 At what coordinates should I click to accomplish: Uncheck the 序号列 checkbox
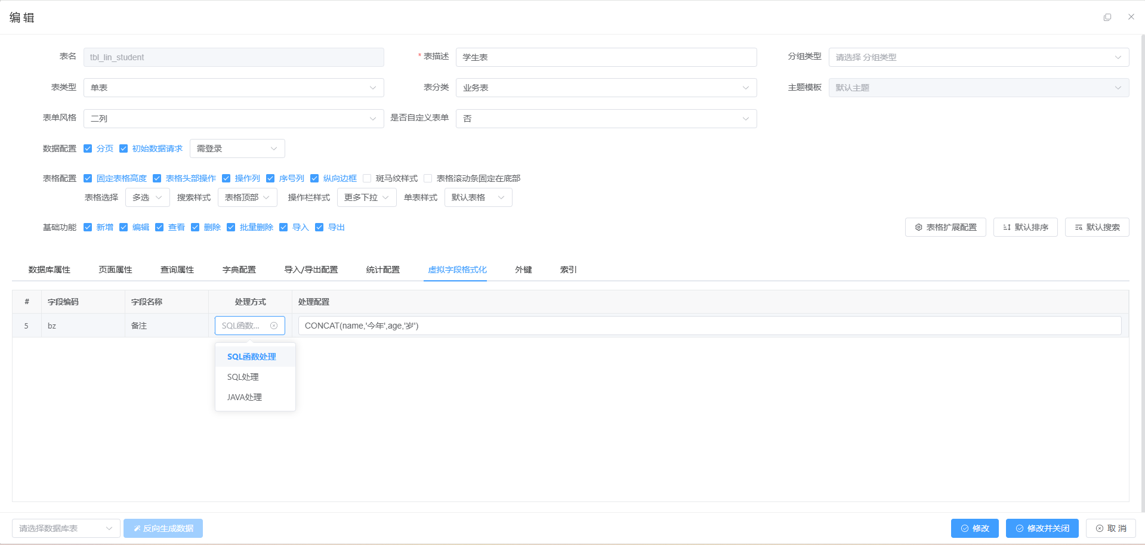271,178
